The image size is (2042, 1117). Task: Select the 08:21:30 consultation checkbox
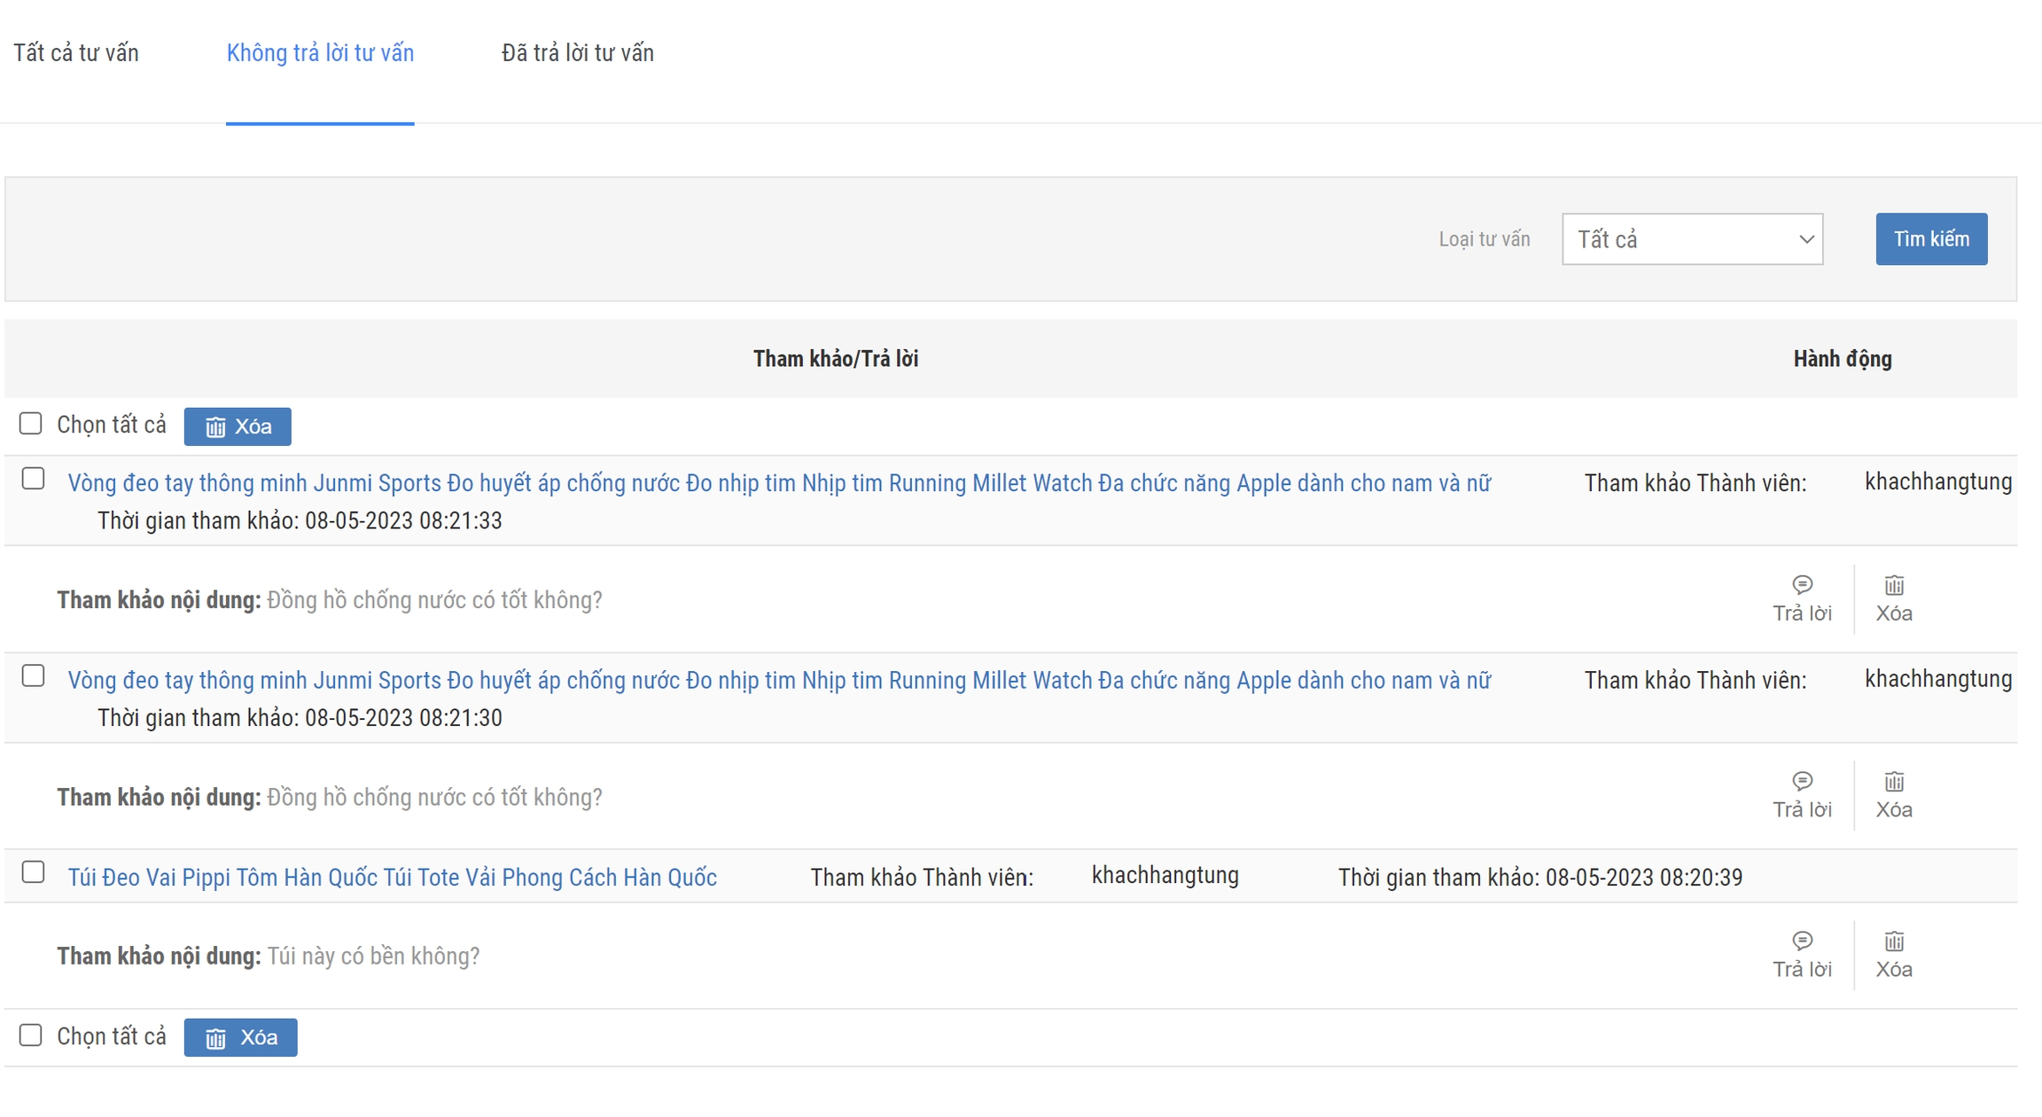pos(34,676)
